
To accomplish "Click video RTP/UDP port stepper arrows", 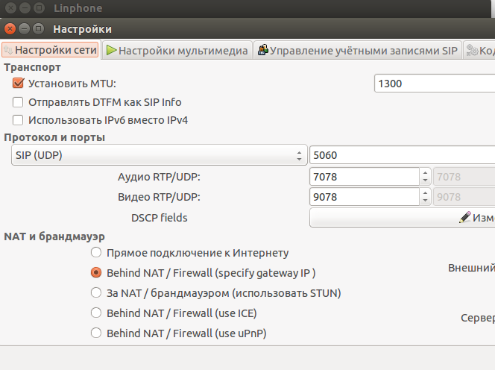I will 426,197.
